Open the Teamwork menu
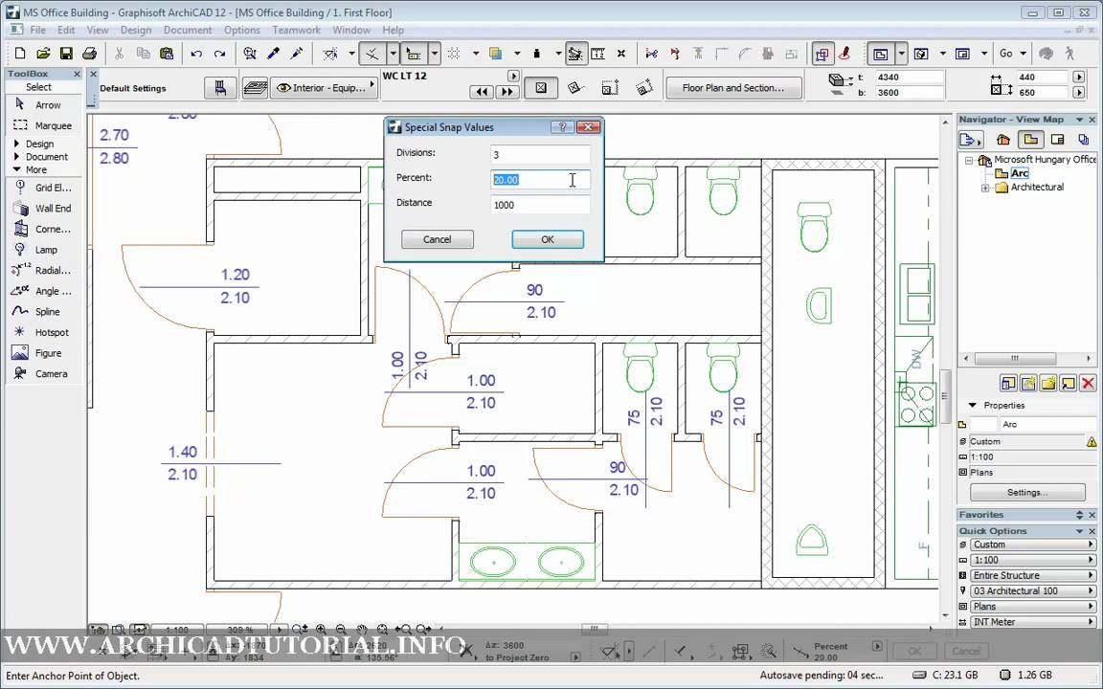 click(296, 30)
